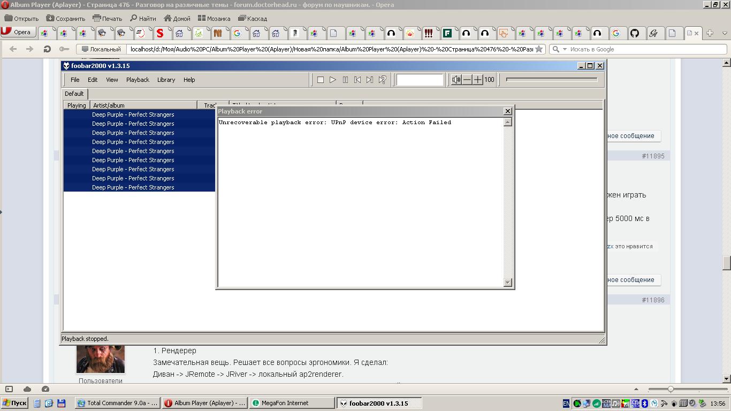The width and height of the screenshot is (731, 411).
Task: Open the Playback menu
Action: pyautogui.click(x=138, y=80)
